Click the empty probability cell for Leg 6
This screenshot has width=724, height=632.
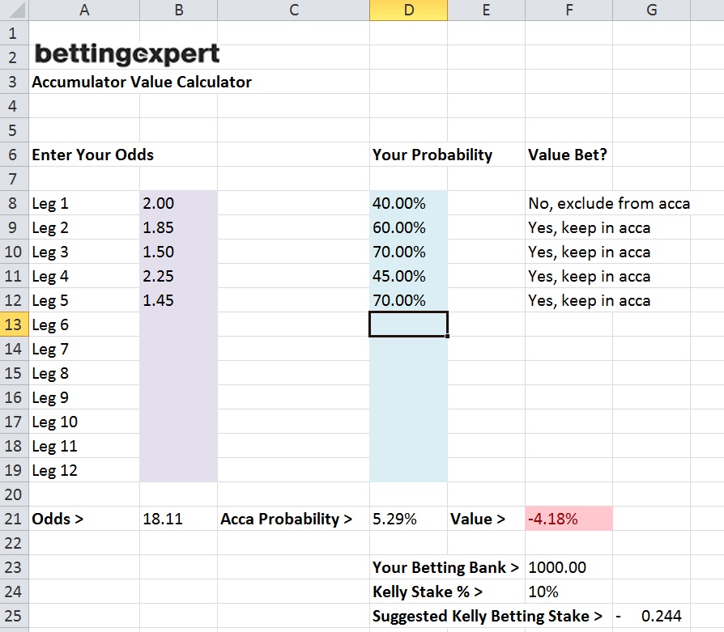pos(408,324)
